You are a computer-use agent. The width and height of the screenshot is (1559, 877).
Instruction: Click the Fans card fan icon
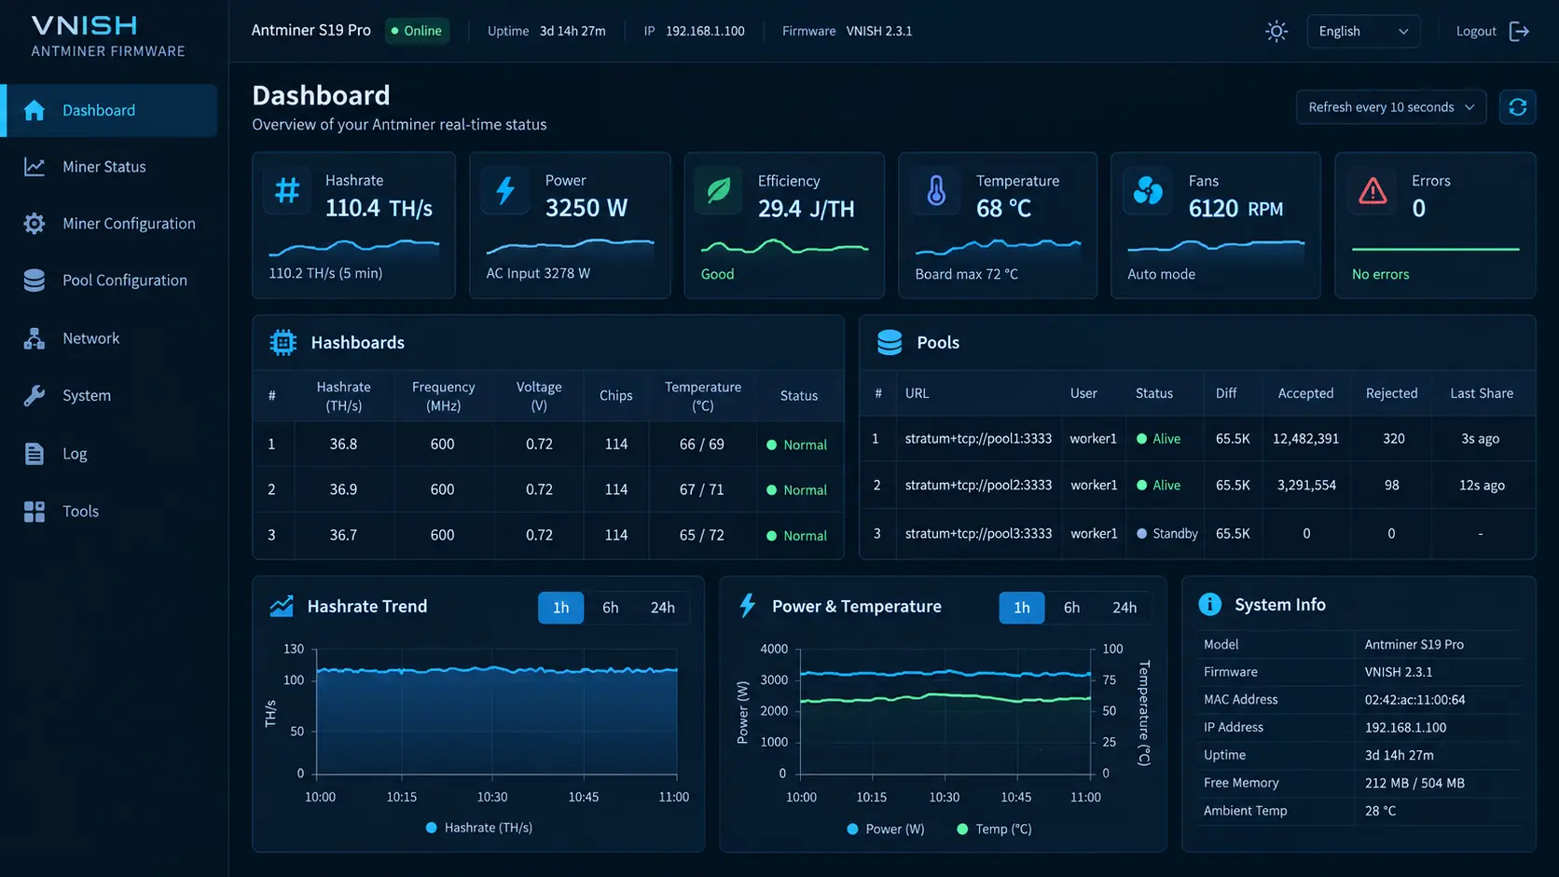(x=1148, y=191)
